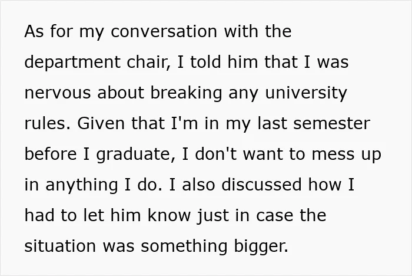The image size is (412, 276).
Task: Click the word "something"
Action: (x=184, y=247)
